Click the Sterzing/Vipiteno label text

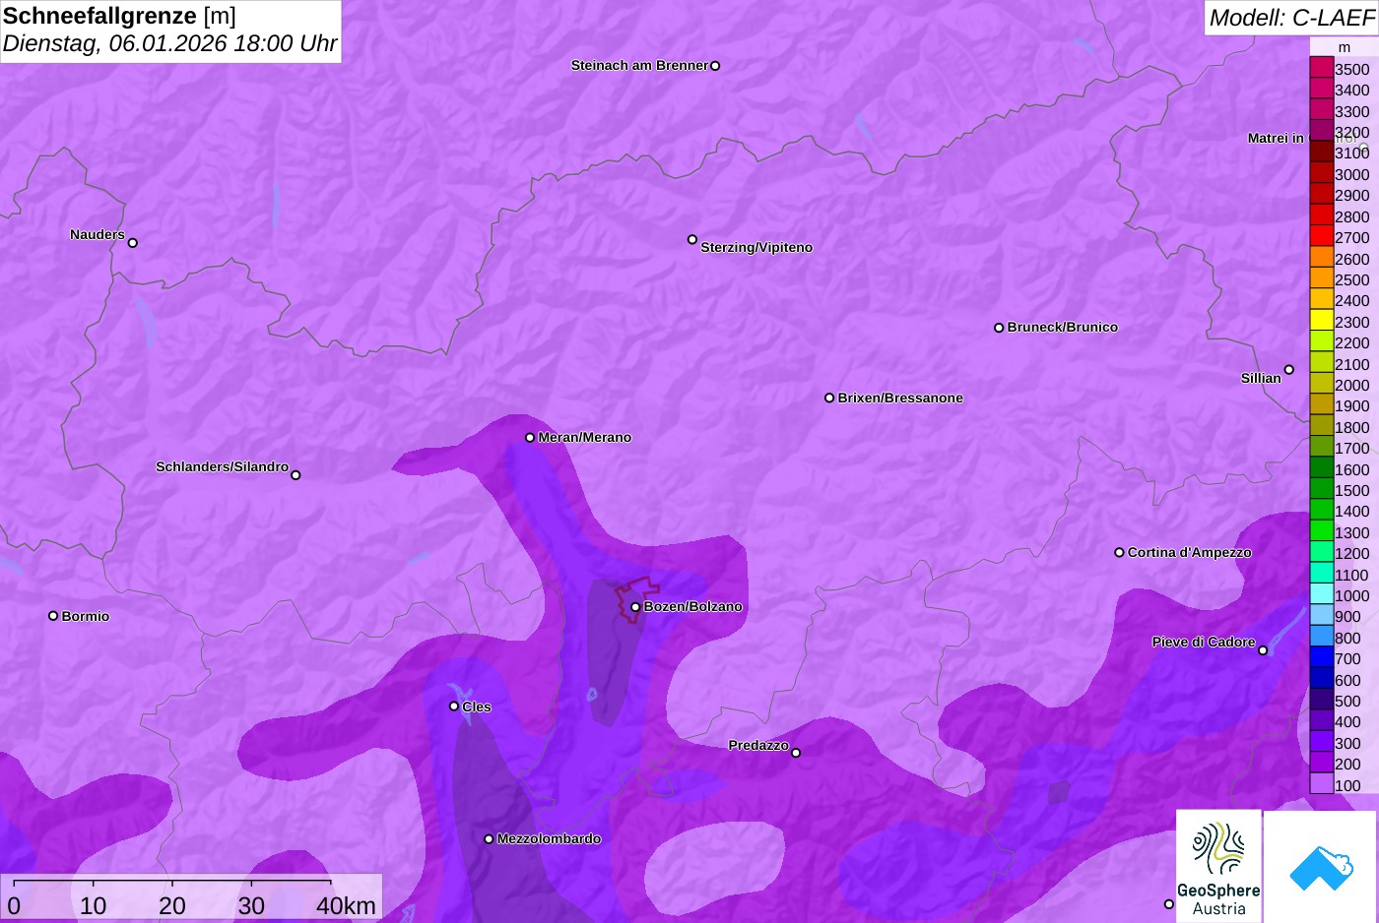(756, 247)
